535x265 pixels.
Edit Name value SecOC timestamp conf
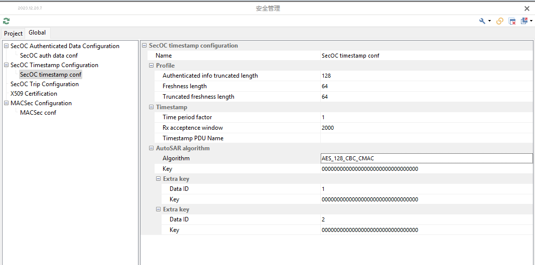[x=427, y=56]
